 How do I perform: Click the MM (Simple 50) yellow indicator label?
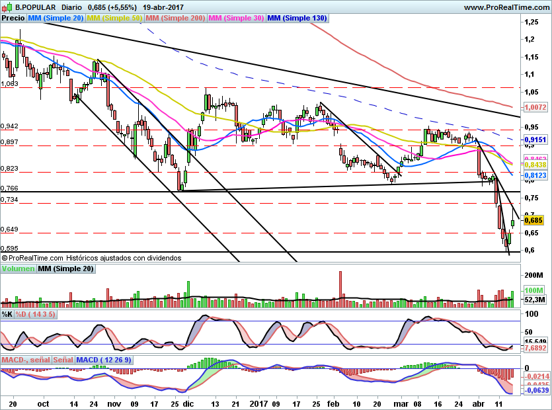click(114, 19)
